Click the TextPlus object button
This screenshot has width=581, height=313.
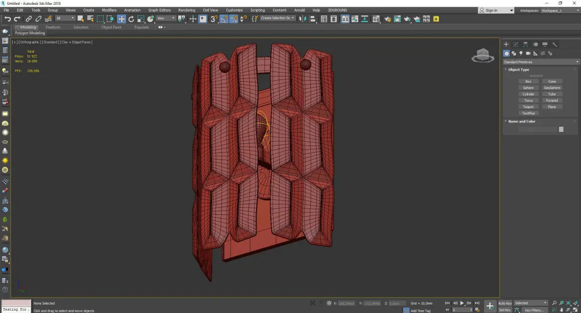click(x=528, y=113)
